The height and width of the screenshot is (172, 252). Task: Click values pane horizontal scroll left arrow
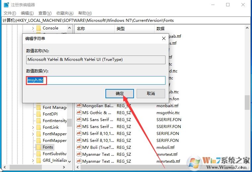(x=78, y=167)
